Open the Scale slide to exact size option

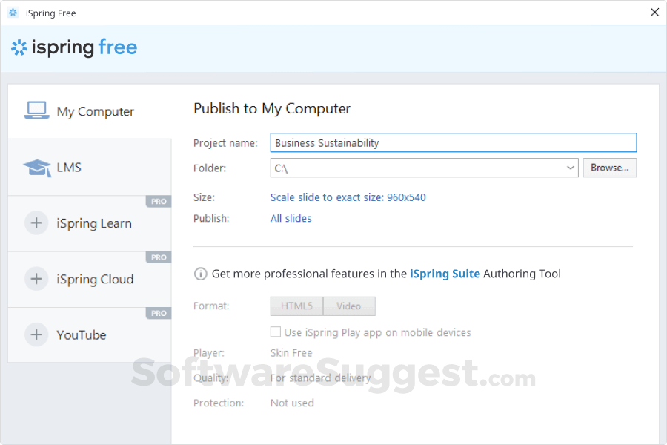pos(348,197)
